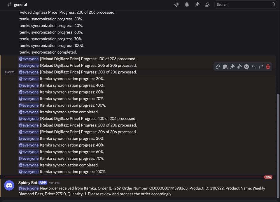Click the 'Itemku syncronization progress: 60%.' line without @everyone
Viewport: 280px width, 202px height.
(50, 32)
